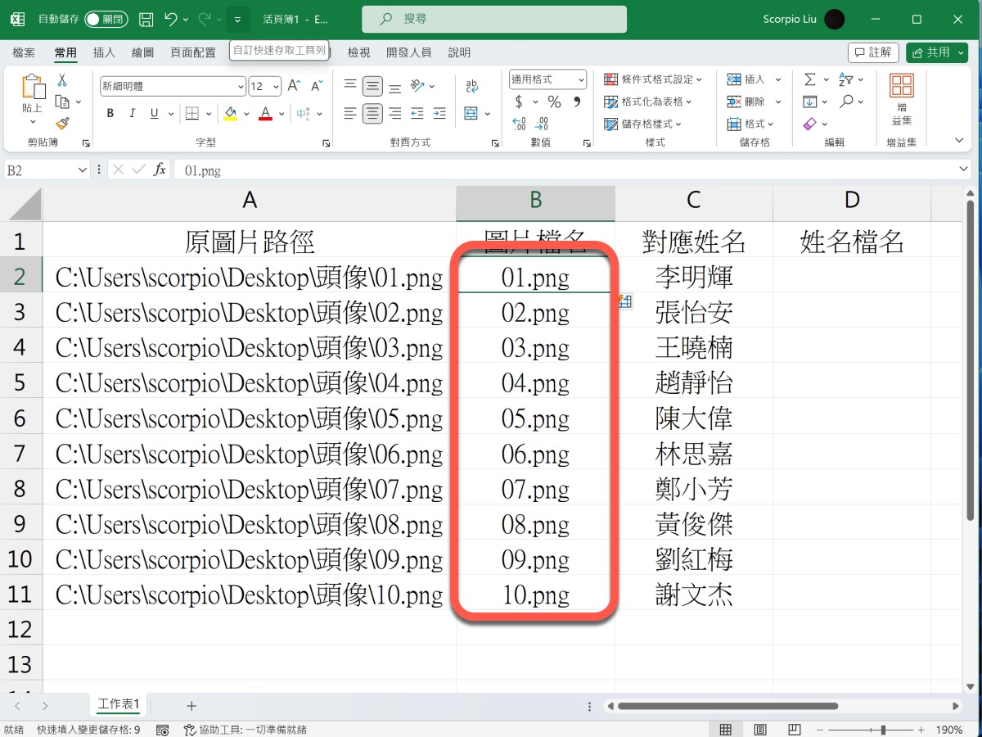Open Format as Table (格式化為表格) menu
982x737 pixels.
[x=647, y=102]
